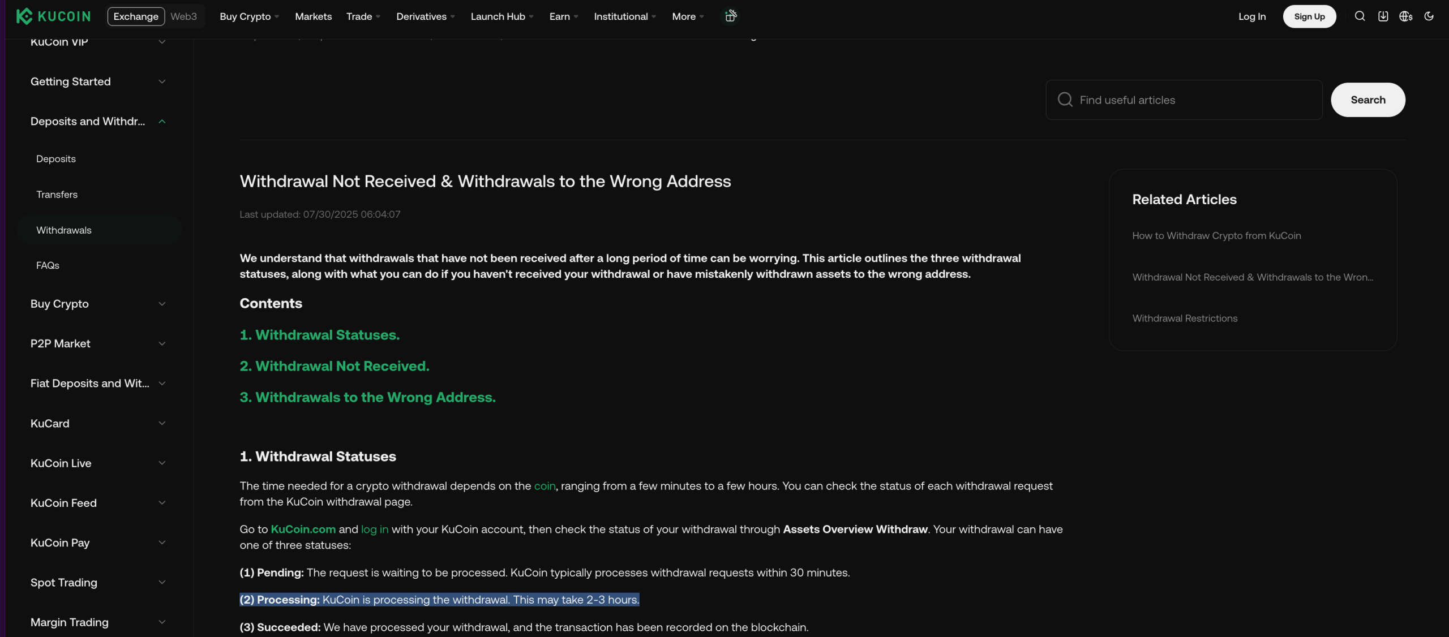
Task: Click the Log In link
Action: click(x=1252, y=16)
